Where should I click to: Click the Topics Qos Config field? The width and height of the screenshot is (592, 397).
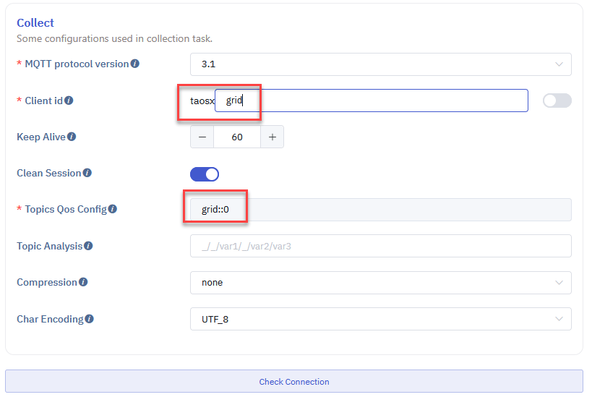[381, 210]
